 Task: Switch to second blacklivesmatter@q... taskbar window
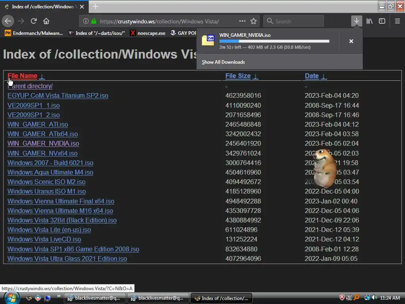pos(158,298)
